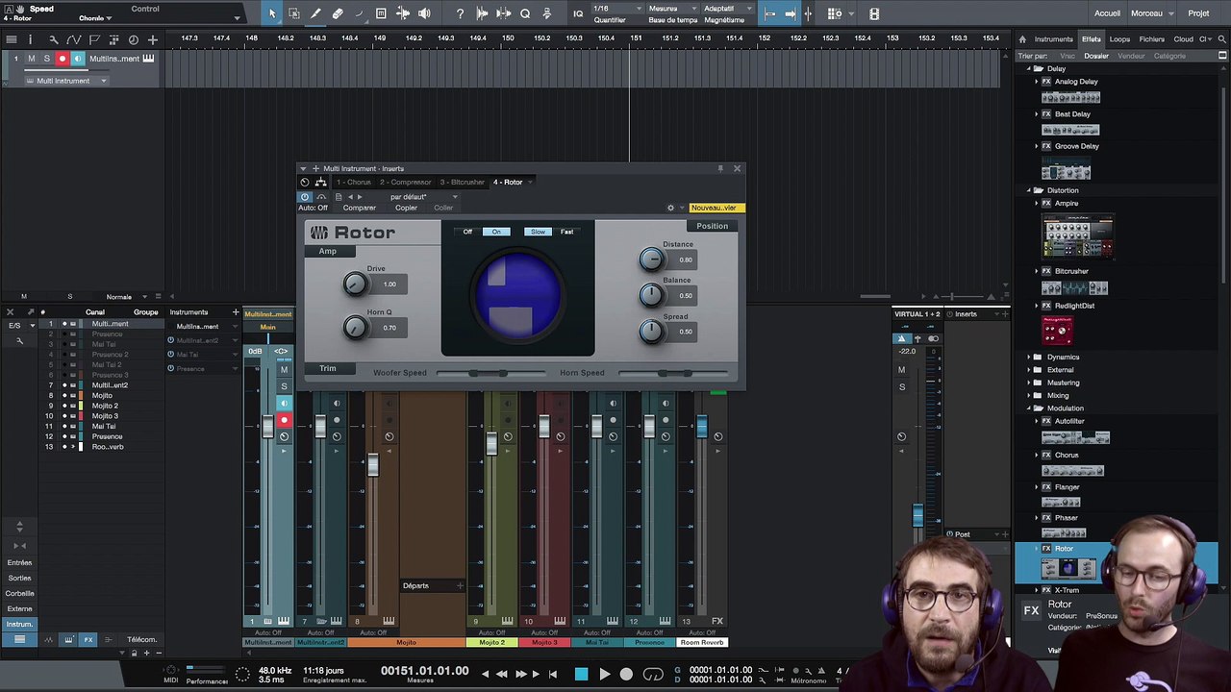
Task: Start recording with the Record button
Action: point(626,675)
